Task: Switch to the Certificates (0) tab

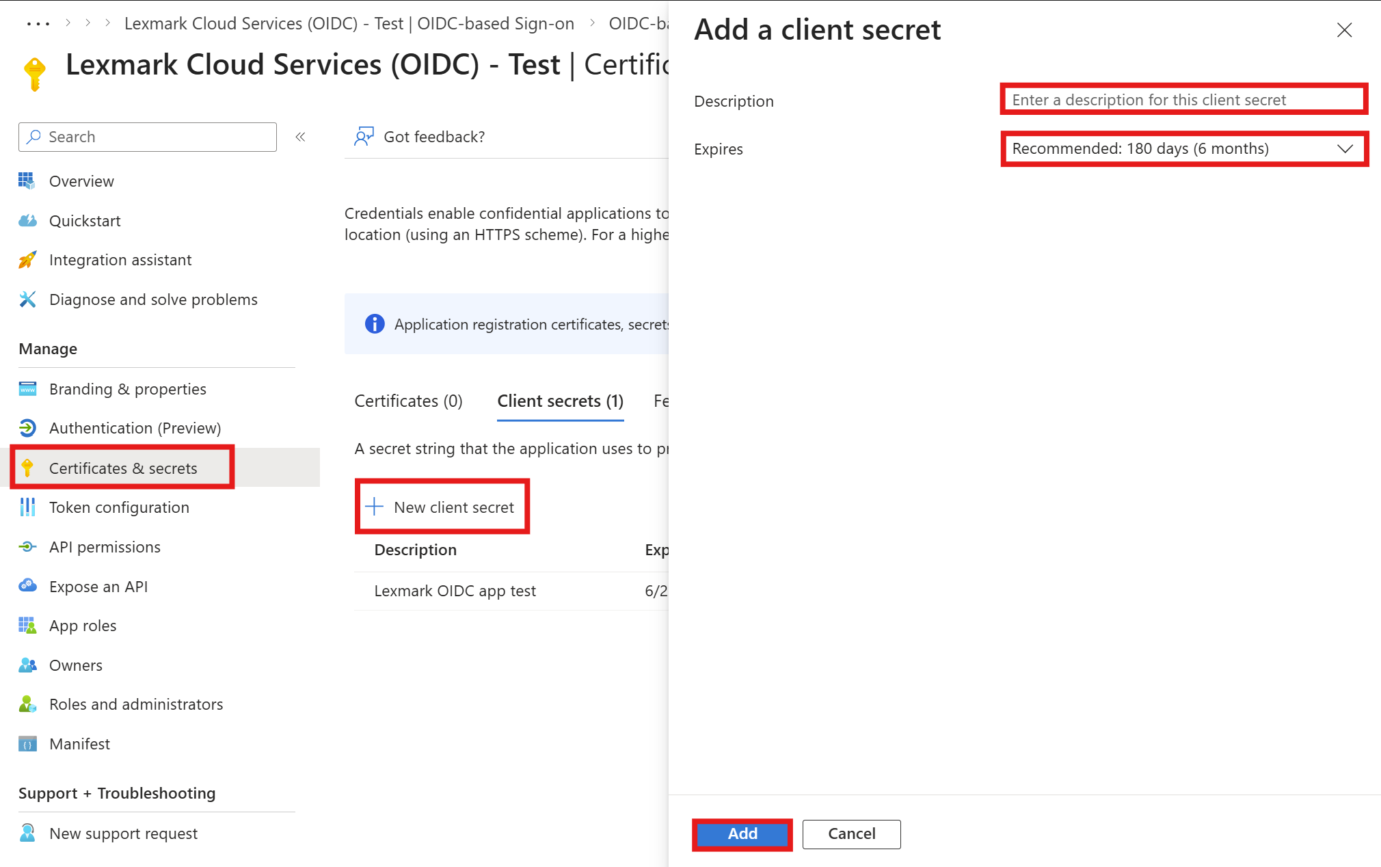Action: point(408,401)
